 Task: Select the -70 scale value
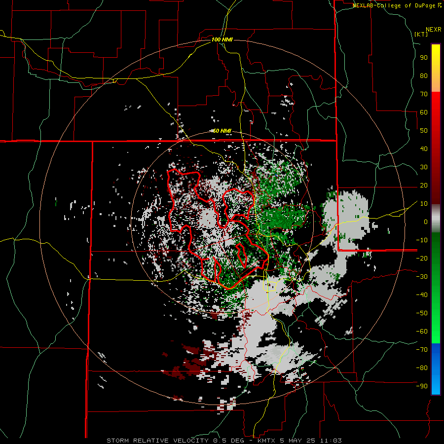[x=422, y=349]
